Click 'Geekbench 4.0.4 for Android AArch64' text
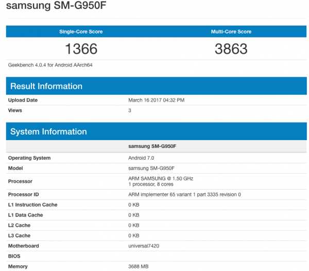The image size is (309, 271). click(x=50, y=65)
